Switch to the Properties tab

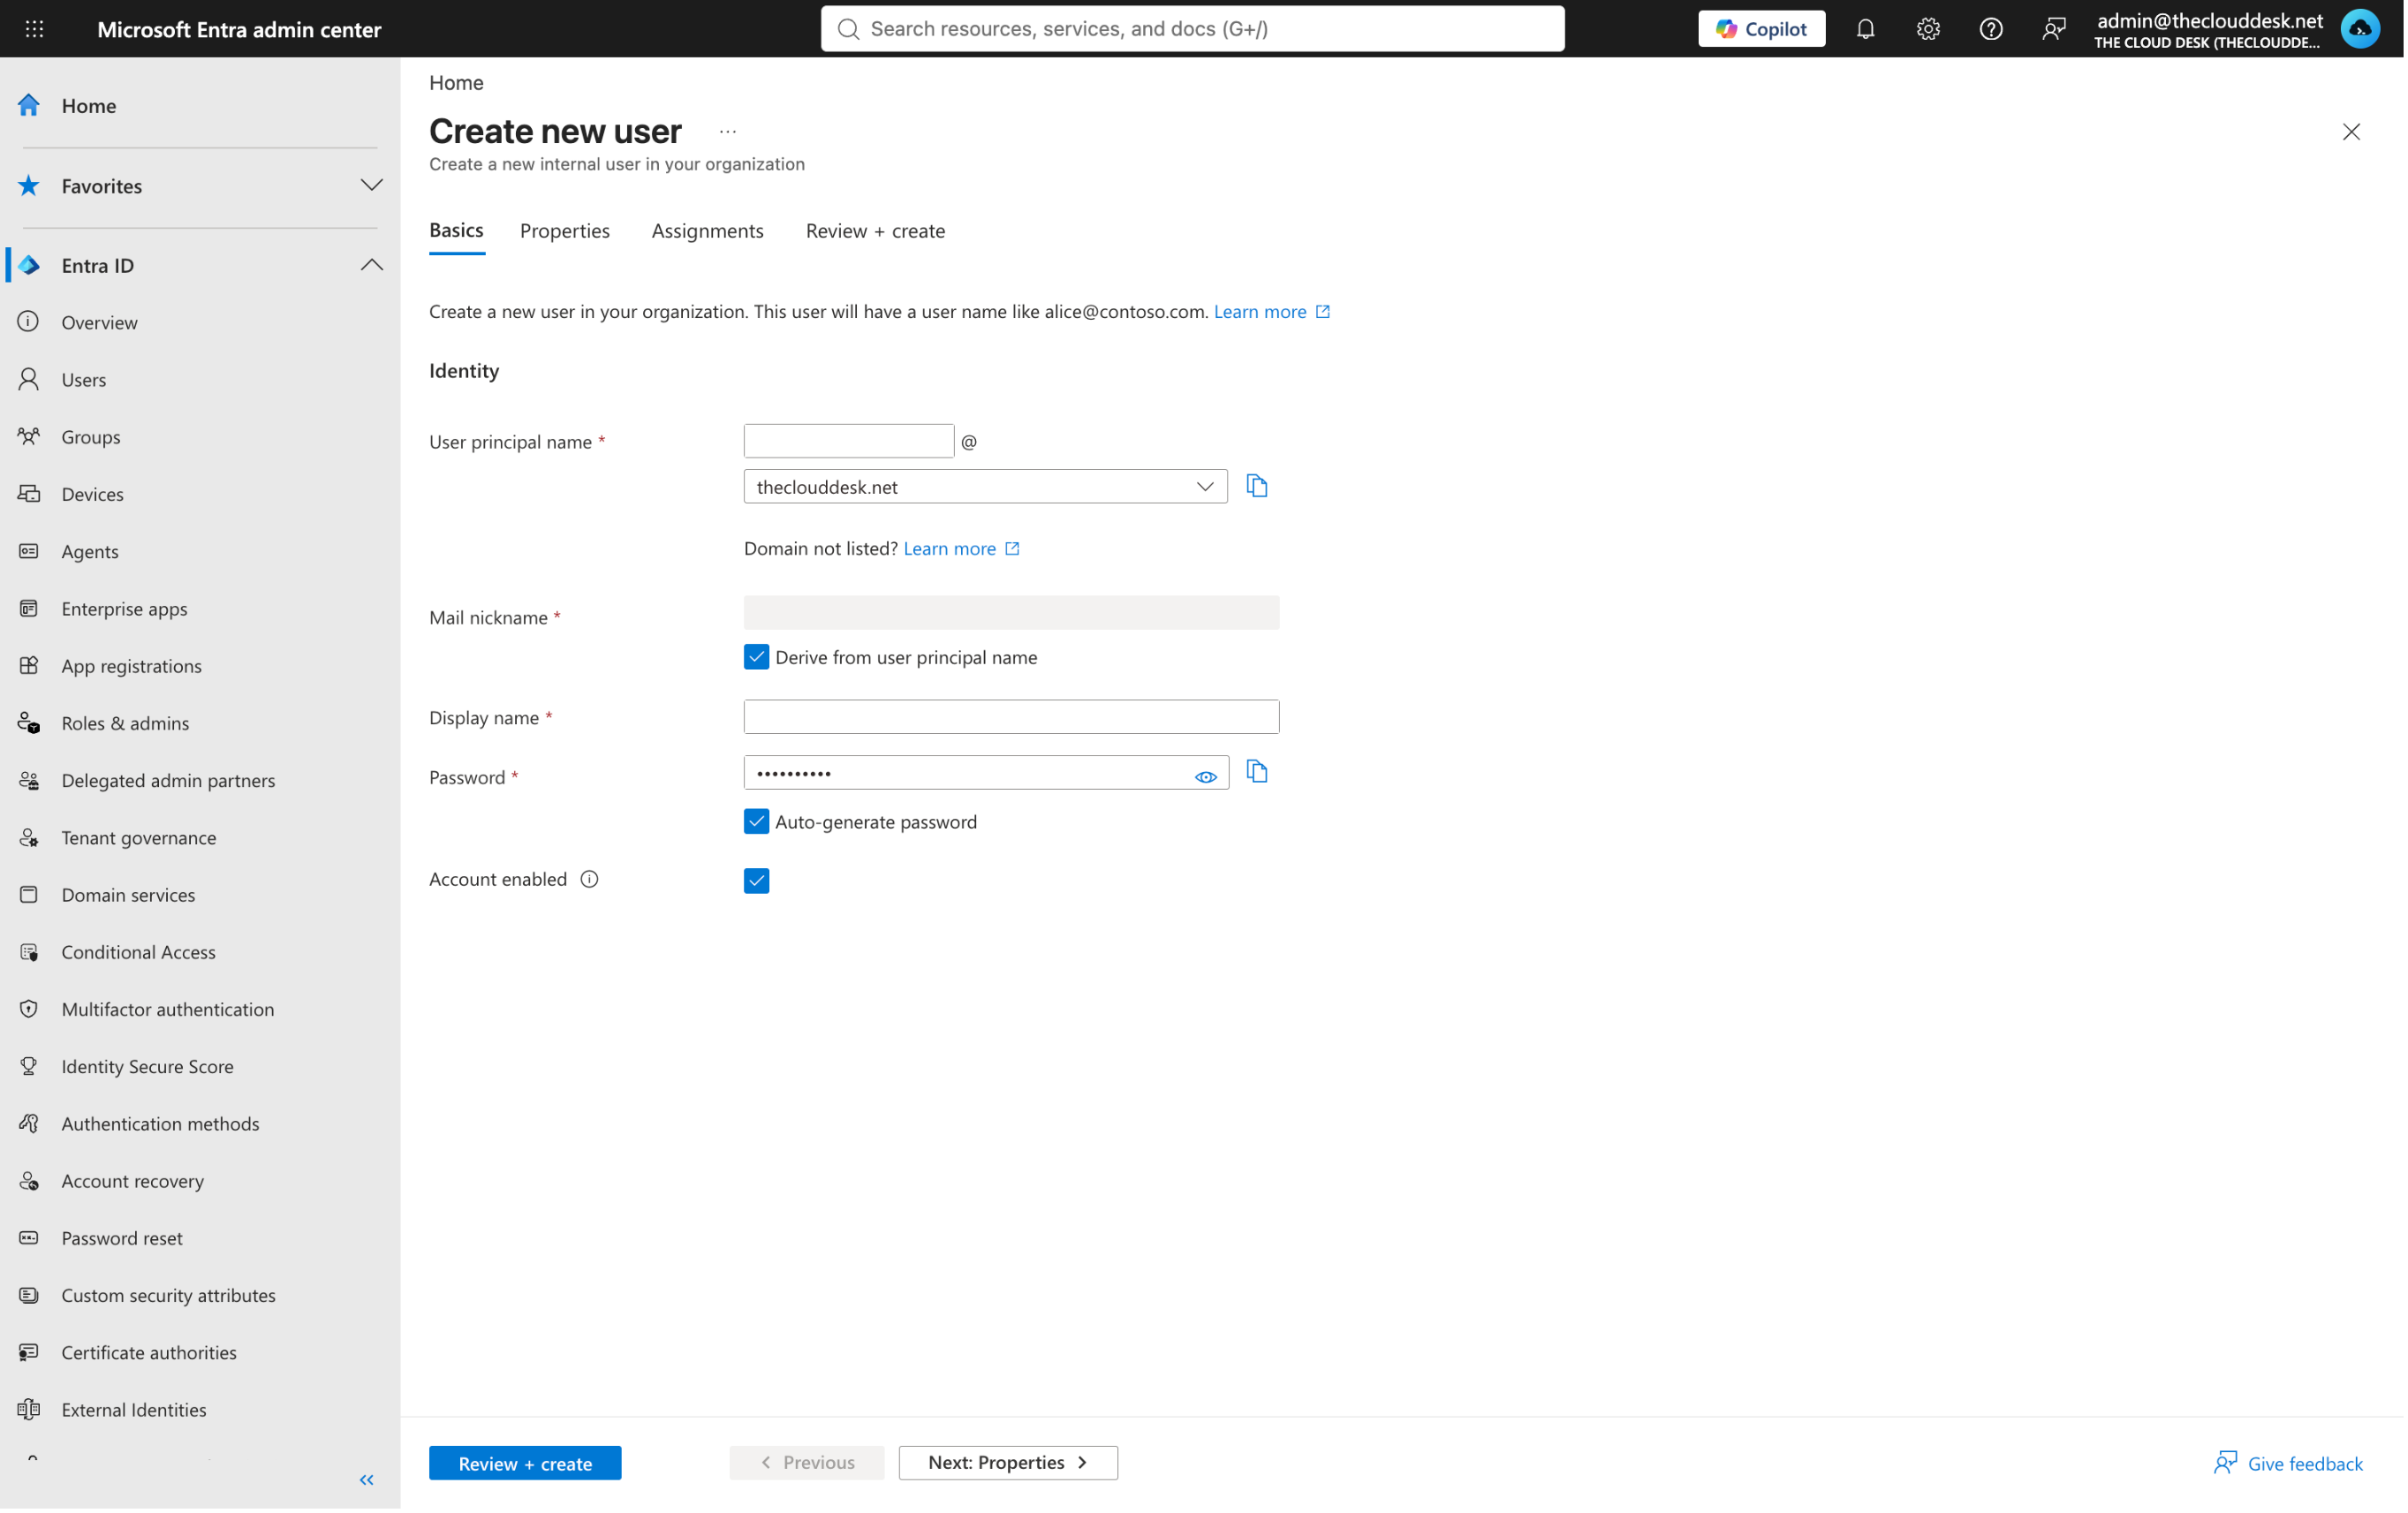(565, 231)
